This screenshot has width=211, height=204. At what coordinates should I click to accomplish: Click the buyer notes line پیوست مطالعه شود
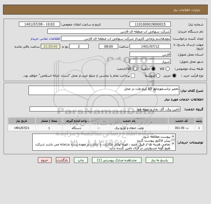coord(156,137)
